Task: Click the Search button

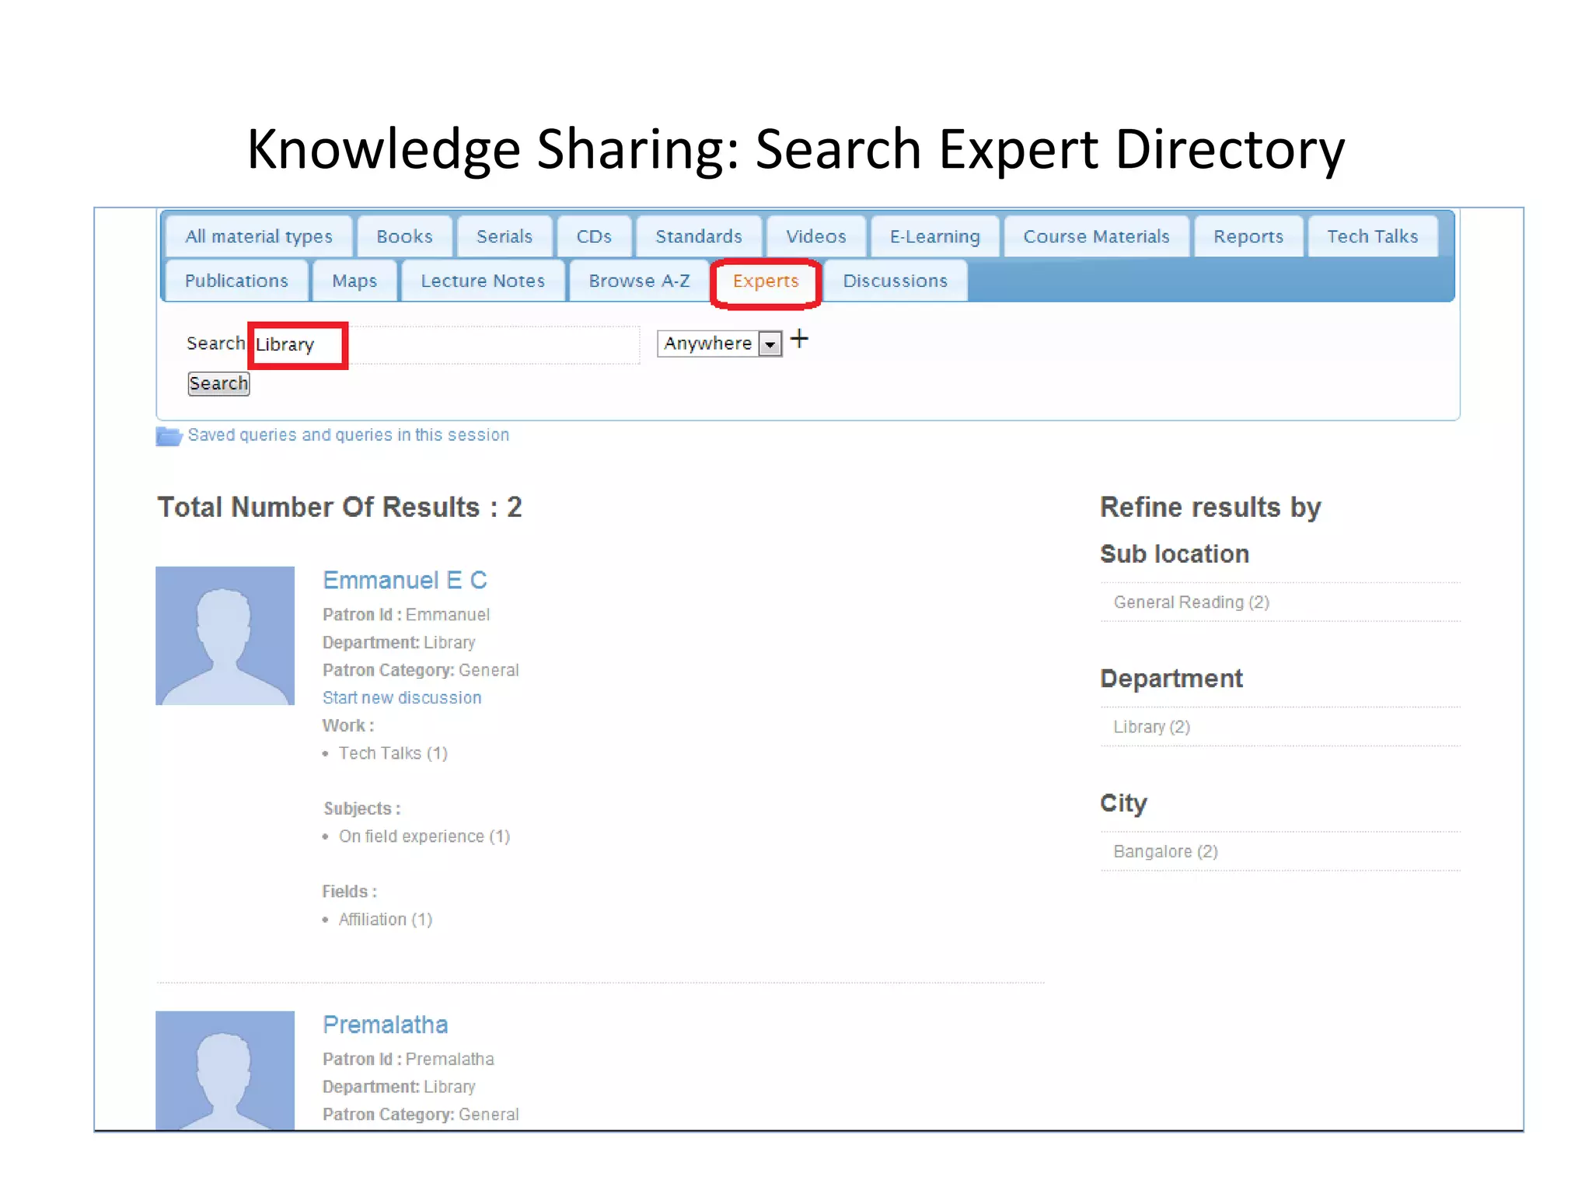Action: (218, 383)
